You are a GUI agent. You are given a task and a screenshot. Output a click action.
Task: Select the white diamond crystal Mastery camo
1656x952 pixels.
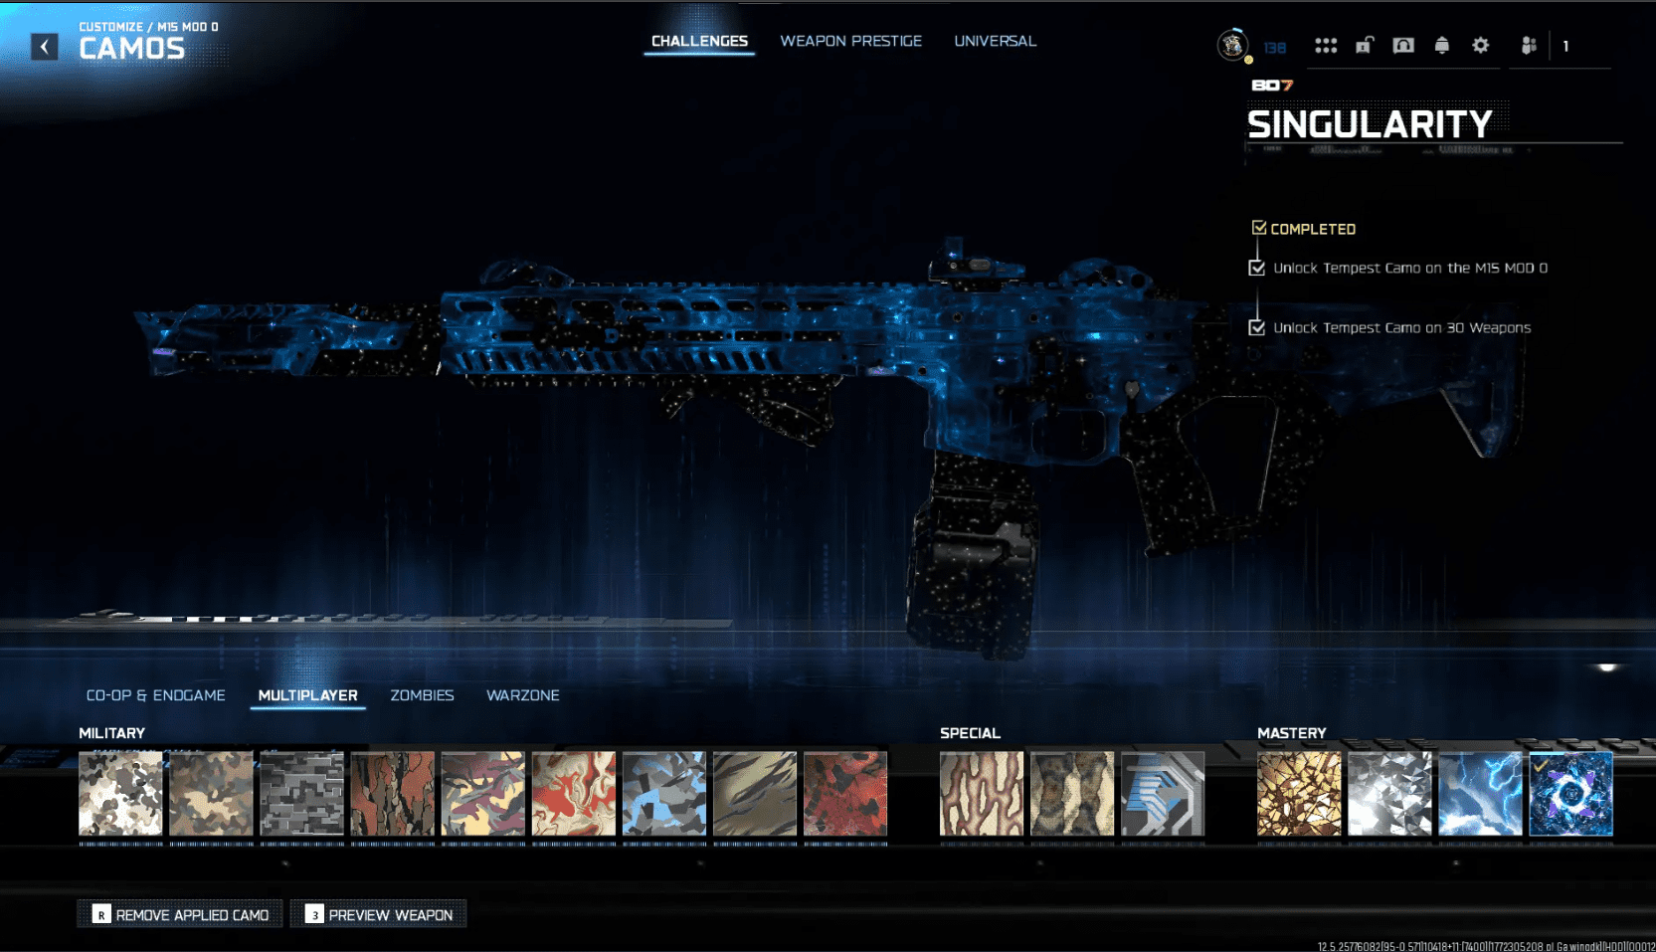(1389, 793)
